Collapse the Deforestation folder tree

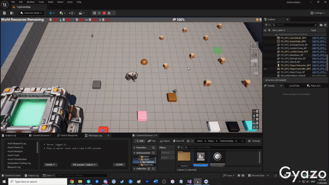point(135,153)
